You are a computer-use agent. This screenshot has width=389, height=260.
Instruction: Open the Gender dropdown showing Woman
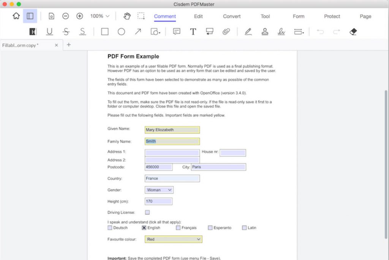(x=159, y=190)
